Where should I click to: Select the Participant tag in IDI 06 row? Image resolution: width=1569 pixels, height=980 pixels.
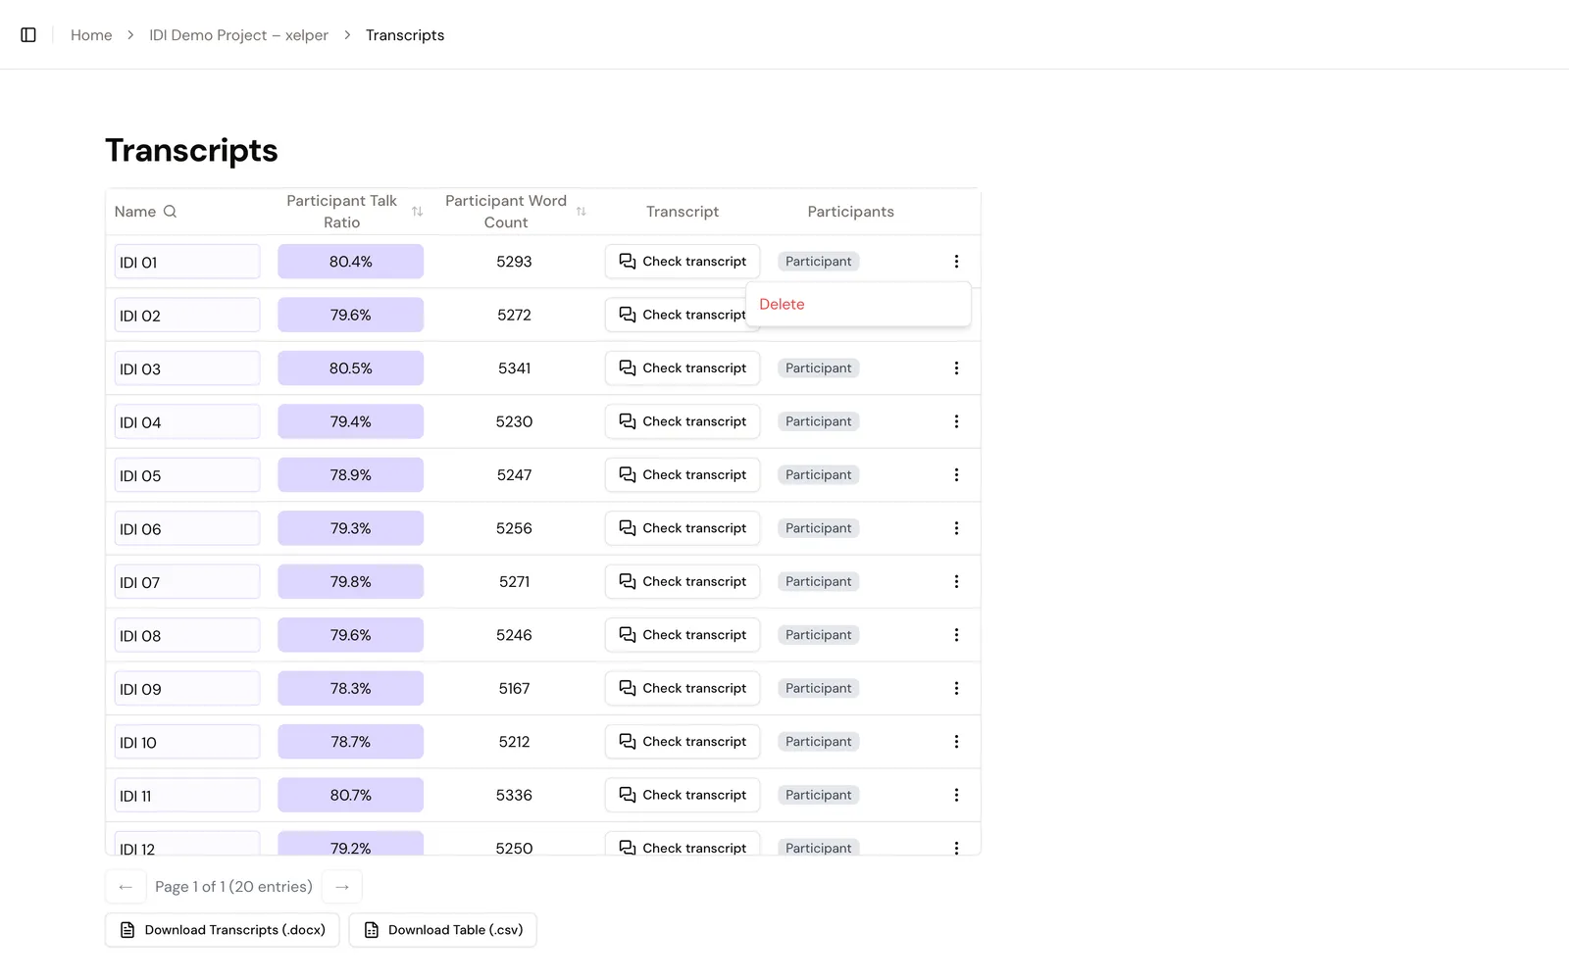click(x=819, y=528)
